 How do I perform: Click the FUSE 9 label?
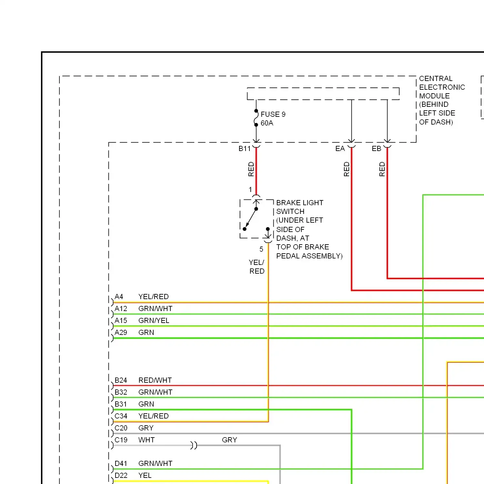[x=273, y=114]
